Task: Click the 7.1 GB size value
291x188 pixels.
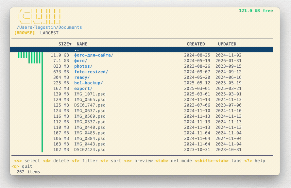Action: [61, 61]
